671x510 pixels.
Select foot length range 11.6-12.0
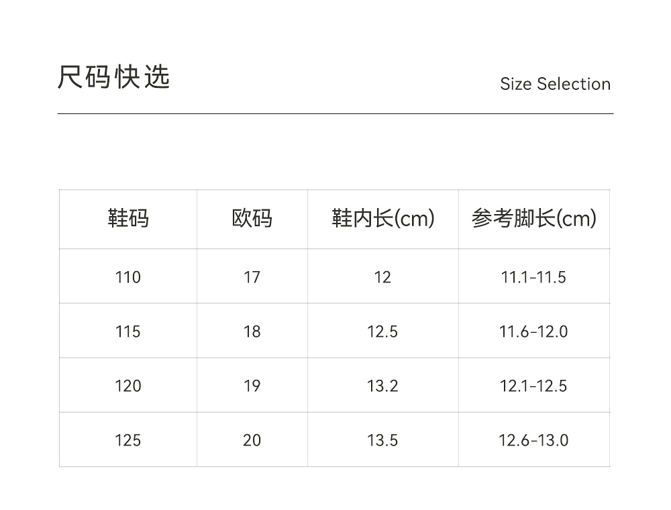tap(533, 331)
